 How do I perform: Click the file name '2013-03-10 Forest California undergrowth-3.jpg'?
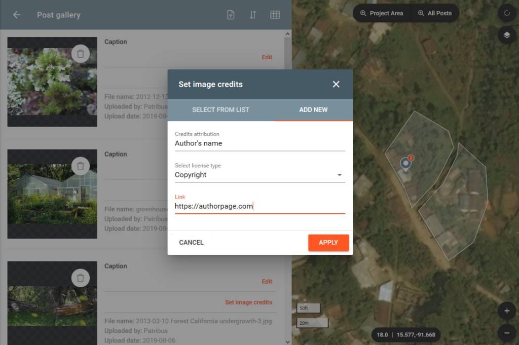pyautogui.click(x=204, y=321)
